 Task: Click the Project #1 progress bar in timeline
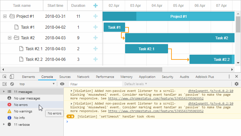tap(168, 16)
